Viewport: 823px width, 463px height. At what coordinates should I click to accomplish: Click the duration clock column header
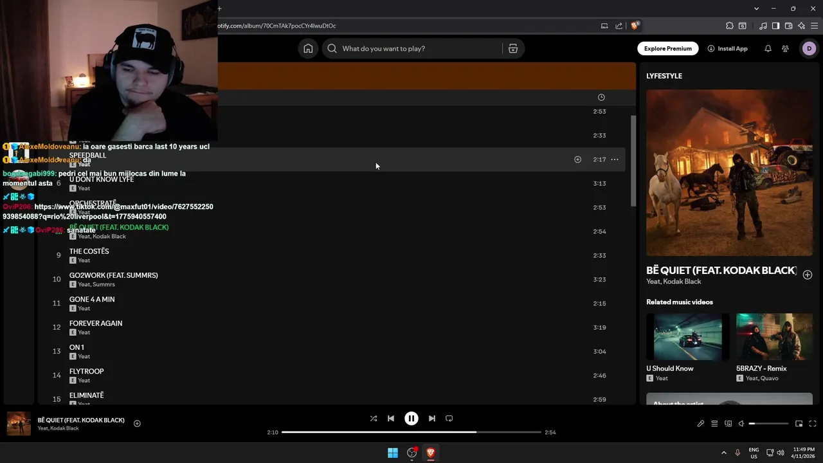click(601, 98)
